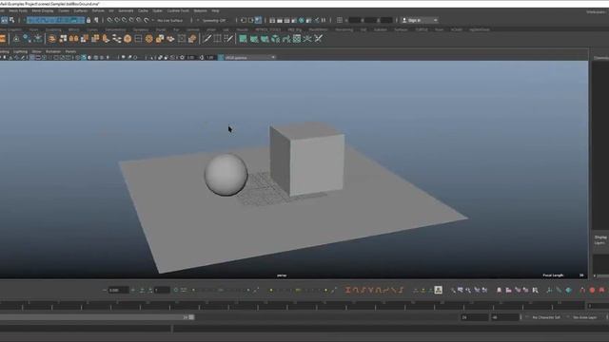Screen dimensions: 609x342
Task: Click the last crossed-tools shelf icon
Action: (319, 38)
